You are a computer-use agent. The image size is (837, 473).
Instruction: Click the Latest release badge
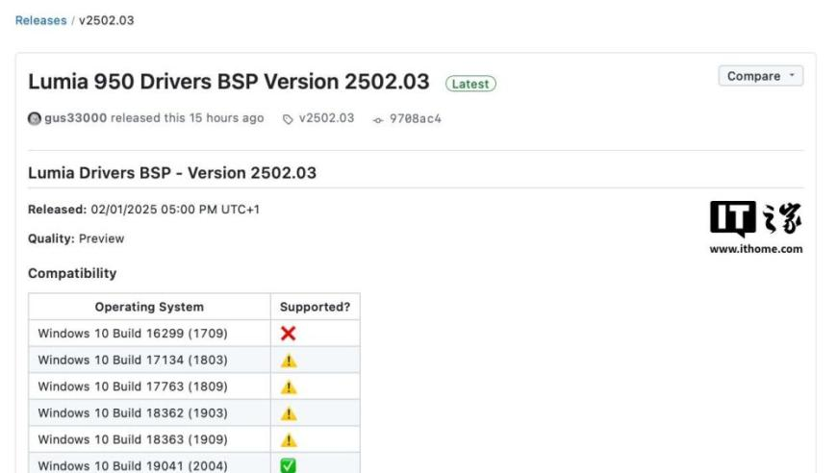pos(470,84)
